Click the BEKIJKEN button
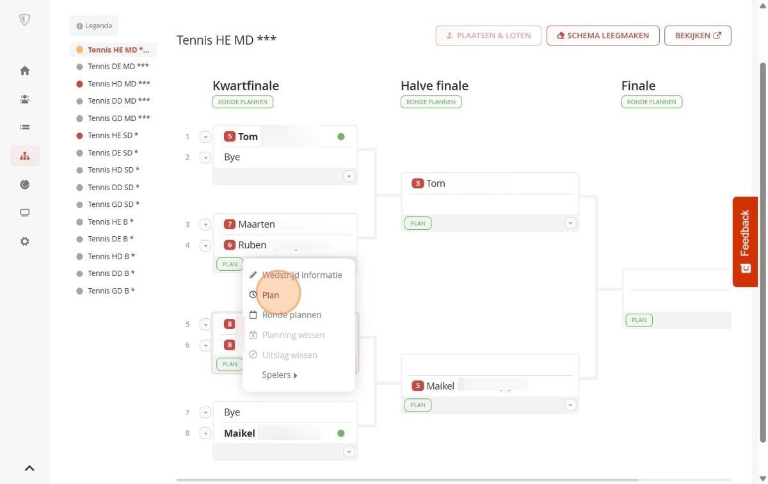Viewport: 768px width, 484px height. click(x=698, y=36)
